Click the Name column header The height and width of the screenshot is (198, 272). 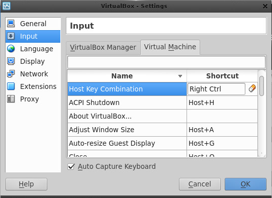127,76
